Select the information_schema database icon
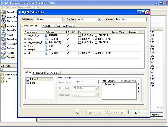This screenshot has height=127, width=168. coord(3,75)
